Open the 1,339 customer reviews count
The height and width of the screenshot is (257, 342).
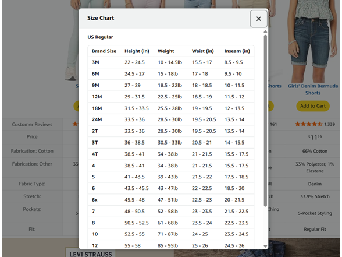coord(329,124)
